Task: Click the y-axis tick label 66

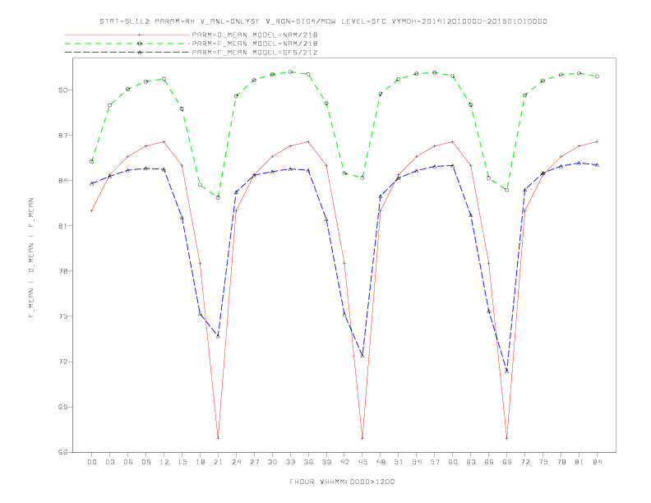Action: click(x=62, y=452)
